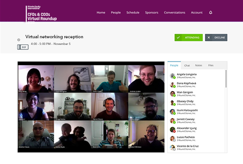
Task: Open the Sponsors page
Action: pos(152,13)
